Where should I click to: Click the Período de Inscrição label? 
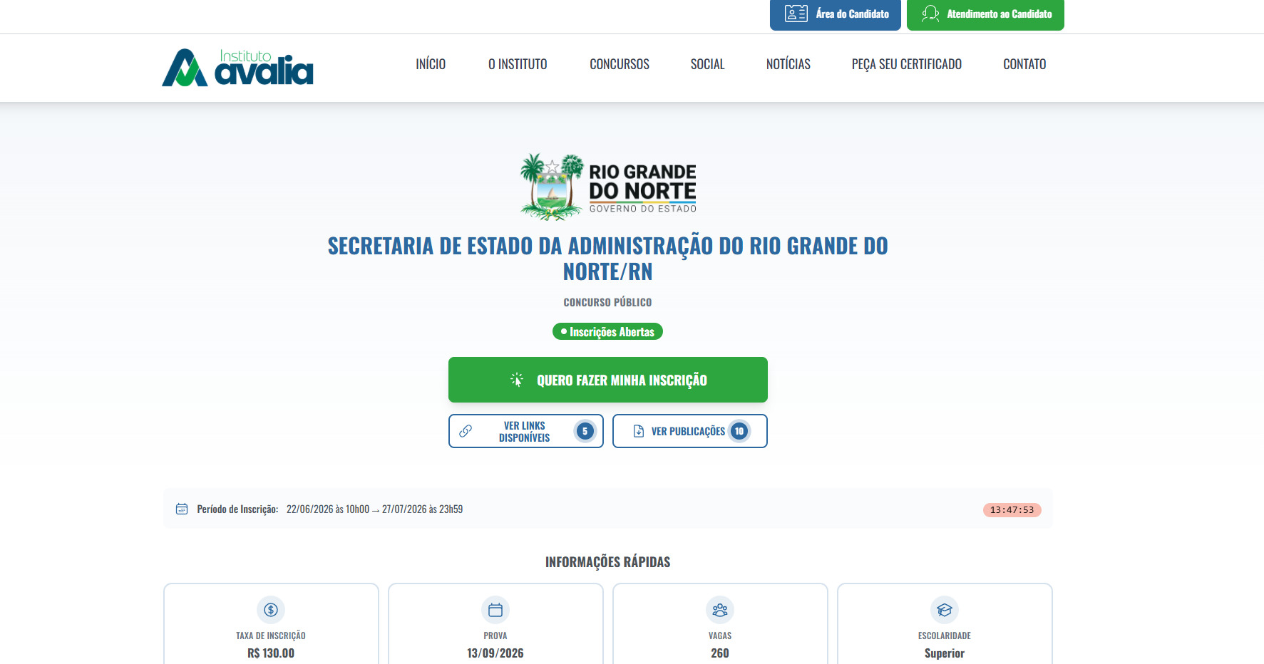[237, 509]
